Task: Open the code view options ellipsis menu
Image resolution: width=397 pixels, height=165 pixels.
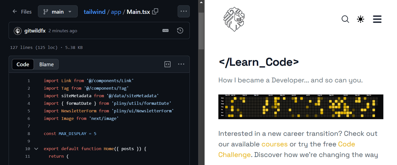Action: coord(181,64)
